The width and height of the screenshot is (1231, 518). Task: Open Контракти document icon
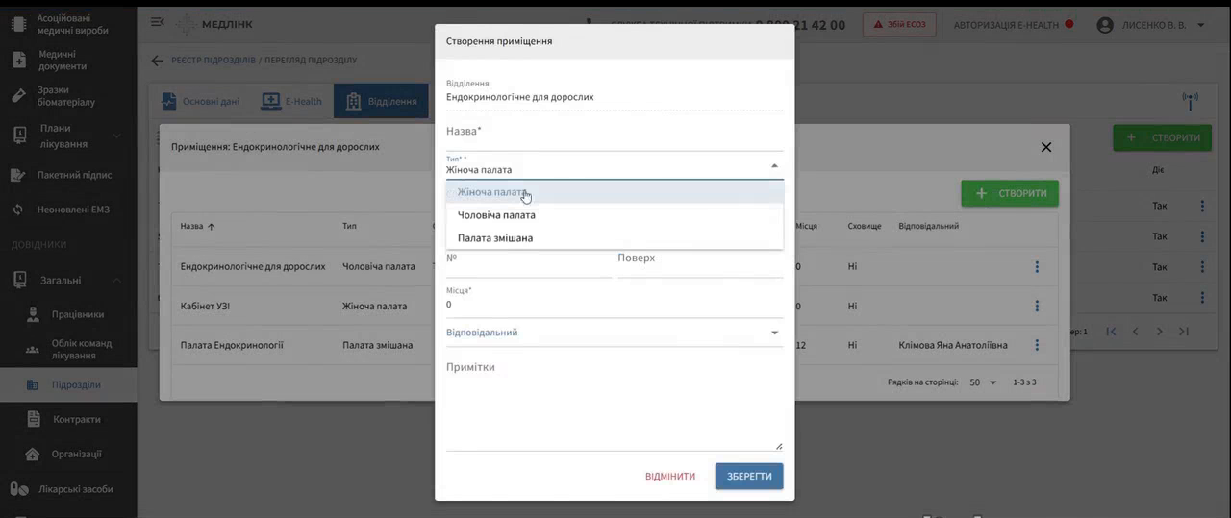tap(33, 419)
